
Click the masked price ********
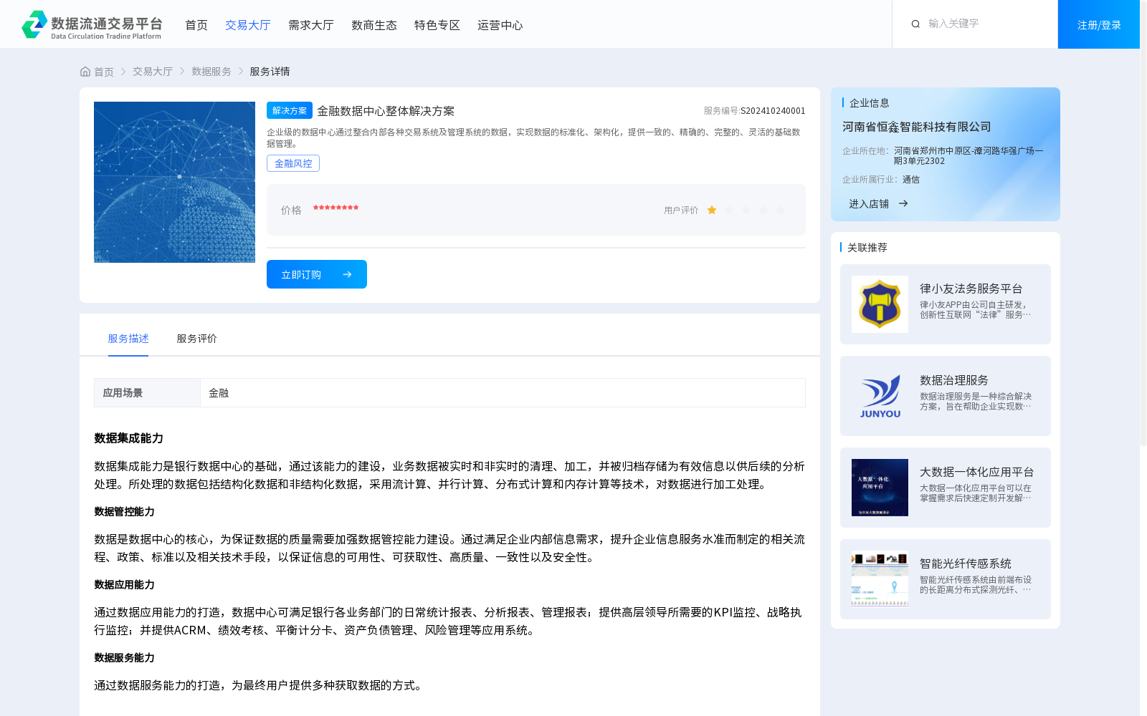tap(335, 208)
